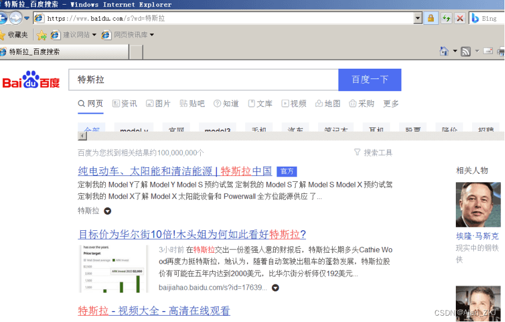Expand the address bar history dropdown
This screenshot has height=322, width=505.
[x=418, y=18]
